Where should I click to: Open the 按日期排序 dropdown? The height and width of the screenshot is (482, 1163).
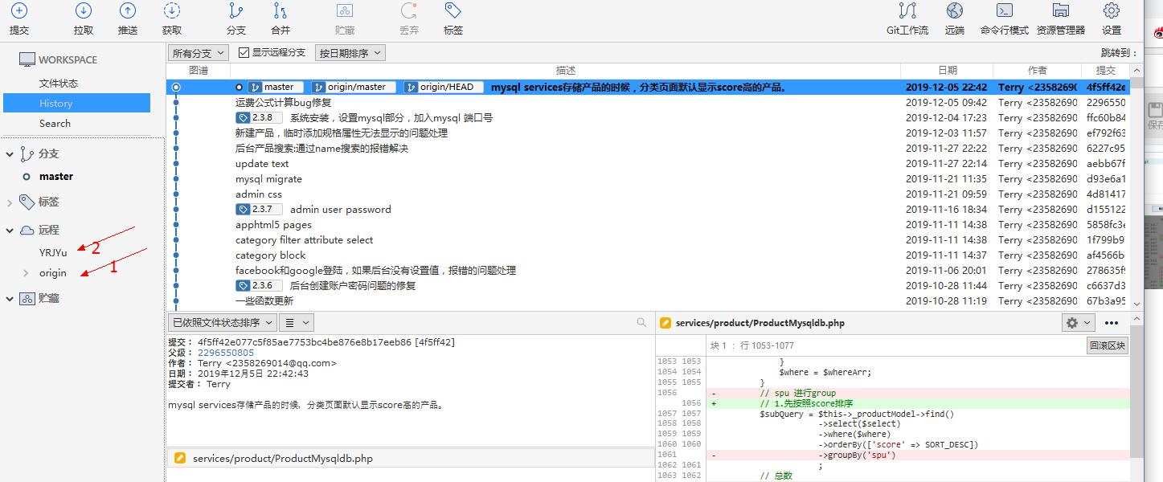[x=350, y=53]
